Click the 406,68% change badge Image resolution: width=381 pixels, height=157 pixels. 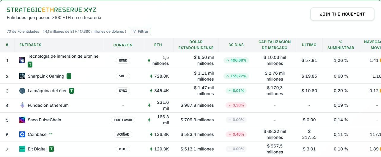(x=236, y=60)
